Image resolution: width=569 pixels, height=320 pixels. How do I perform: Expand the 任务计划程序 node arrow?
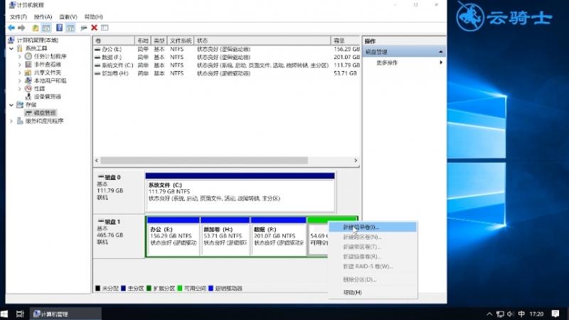click(20, 56)
